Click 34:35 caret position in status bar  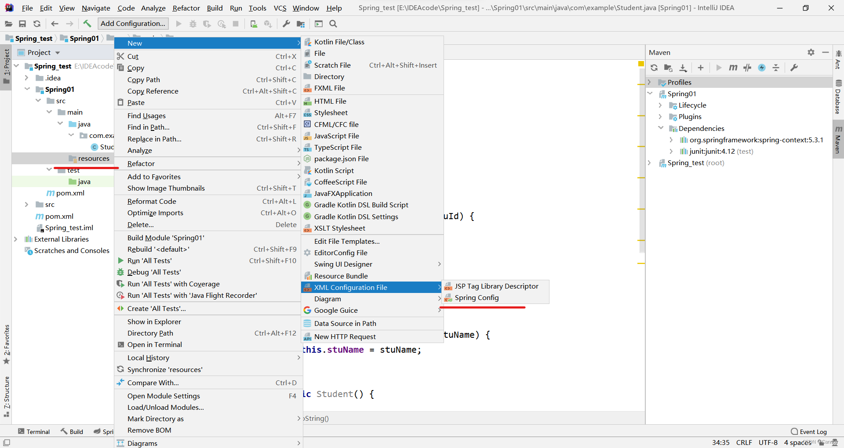tap(720, 442)
